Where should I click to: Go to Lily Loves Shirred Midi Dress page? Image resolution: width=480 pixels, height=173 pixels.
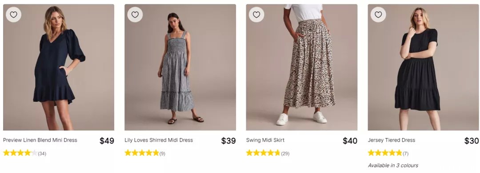click(159, 140)
